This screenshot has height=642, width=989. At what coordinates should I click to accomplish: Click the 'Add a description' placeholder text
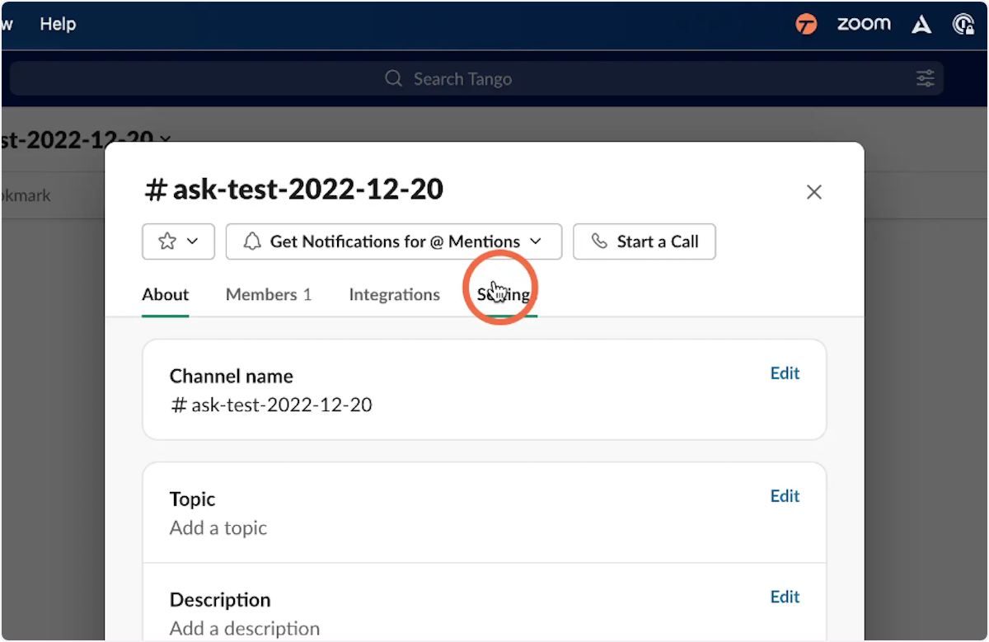click(245, 629)
